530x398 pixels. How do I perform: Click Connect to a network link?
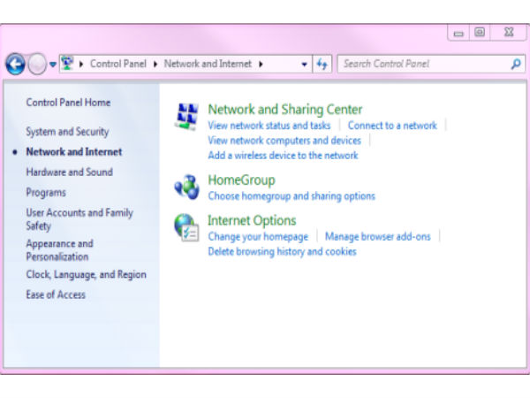point(392,126)
